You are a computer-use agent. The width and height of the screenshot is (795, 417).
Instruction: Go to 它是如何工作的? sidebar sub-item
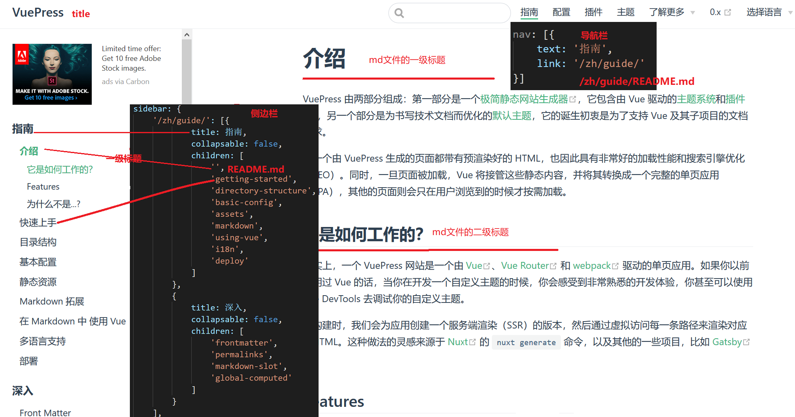point(60,169)
